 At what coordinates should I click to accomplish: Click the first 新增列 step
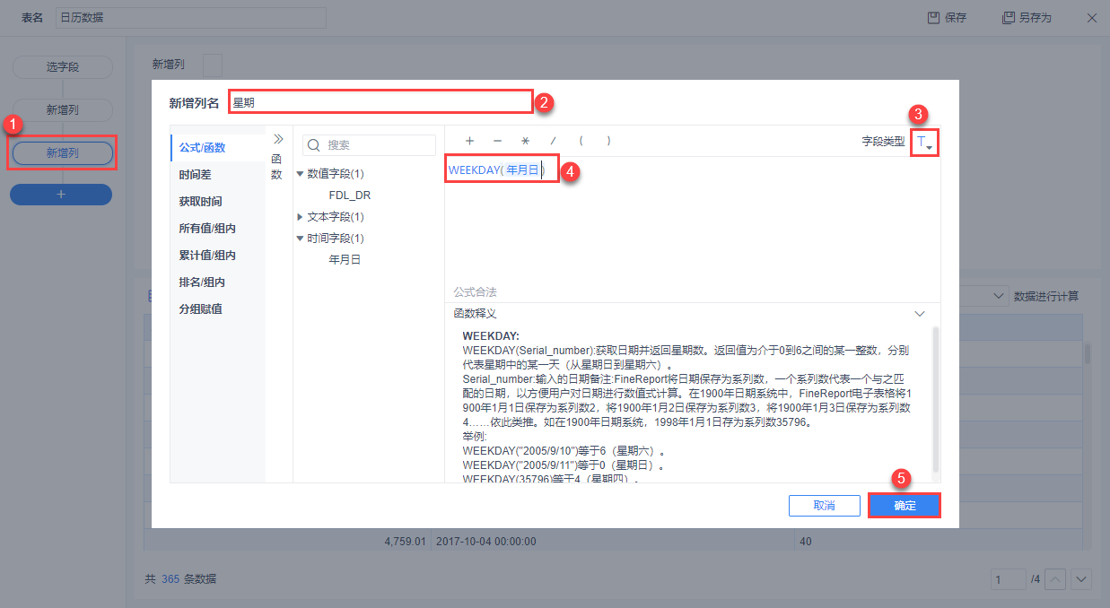coord(62,110)
